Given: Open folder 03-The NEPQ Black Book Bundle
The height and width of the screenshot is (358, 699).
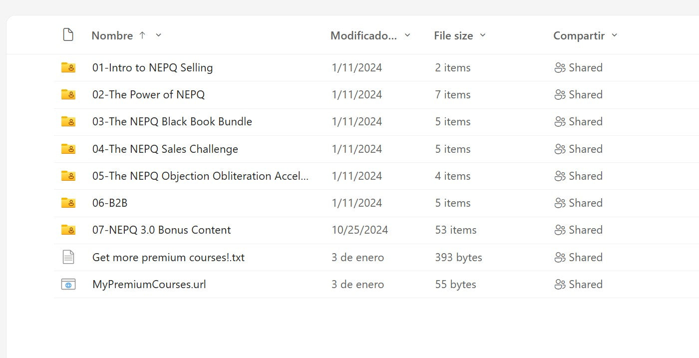Looking at the screenshot, I should [x=172, y=121].
